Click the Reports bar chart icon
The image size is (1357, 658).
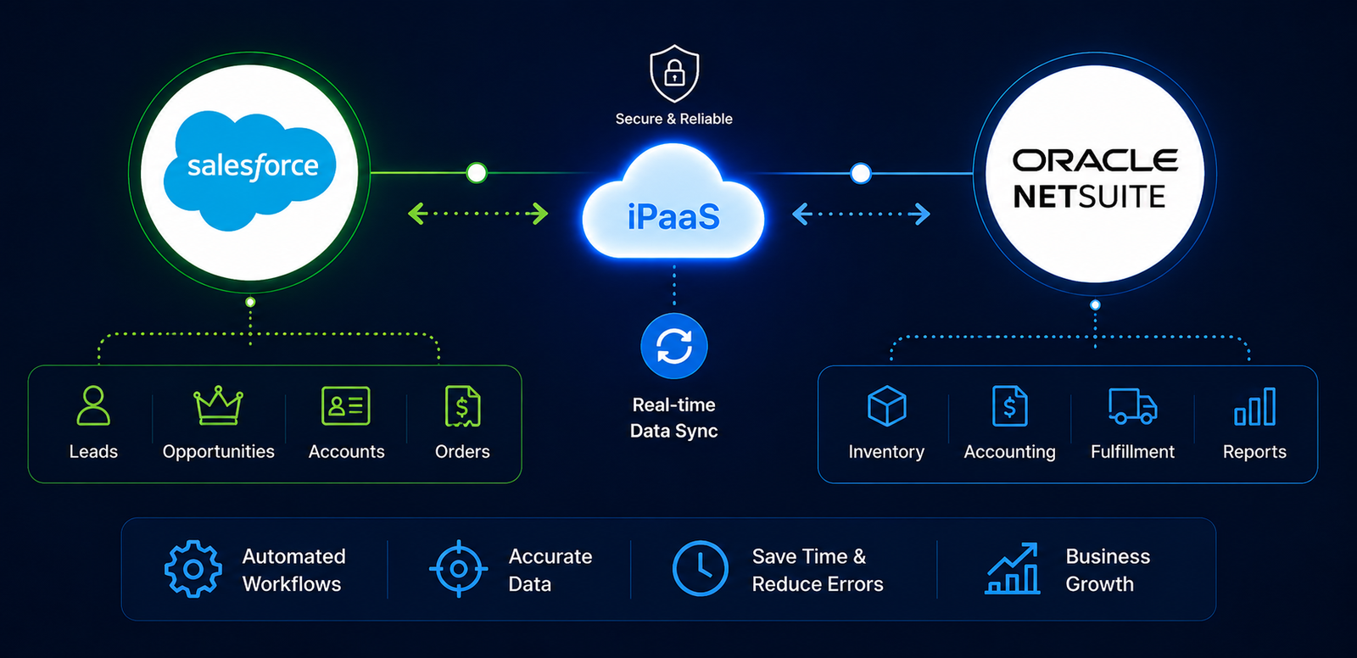tap(1254, 406)
